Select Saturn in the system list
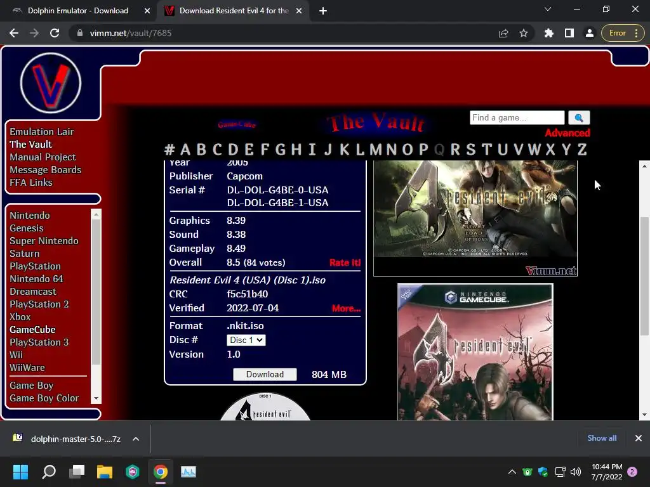The image size is (650, 487). pyautogui.click(x=25, y=254)
